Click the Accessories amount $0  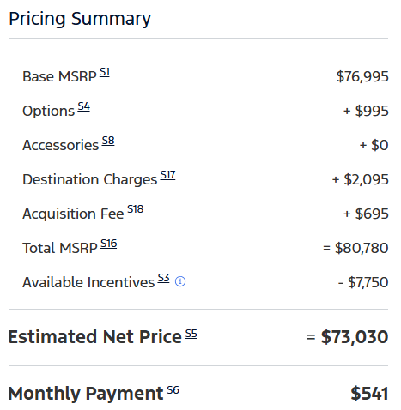click(380, 145)
